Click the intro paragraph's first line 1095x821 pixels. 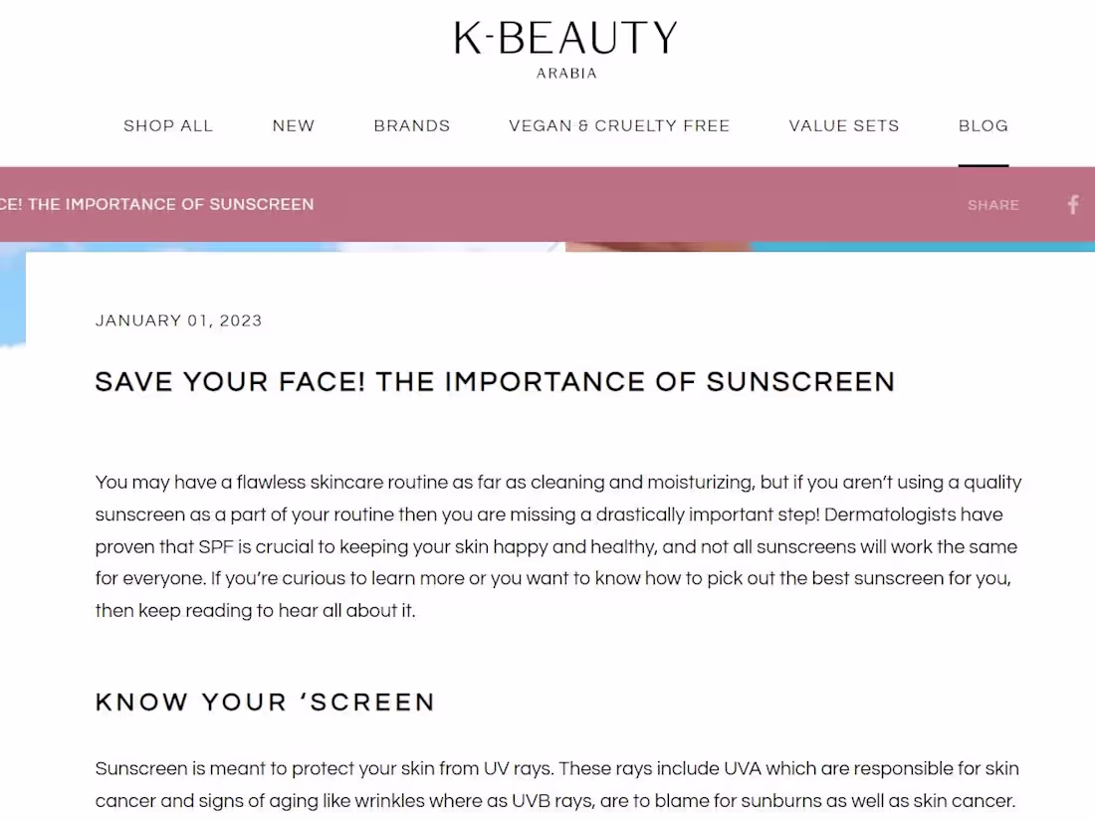coord(557,483)
